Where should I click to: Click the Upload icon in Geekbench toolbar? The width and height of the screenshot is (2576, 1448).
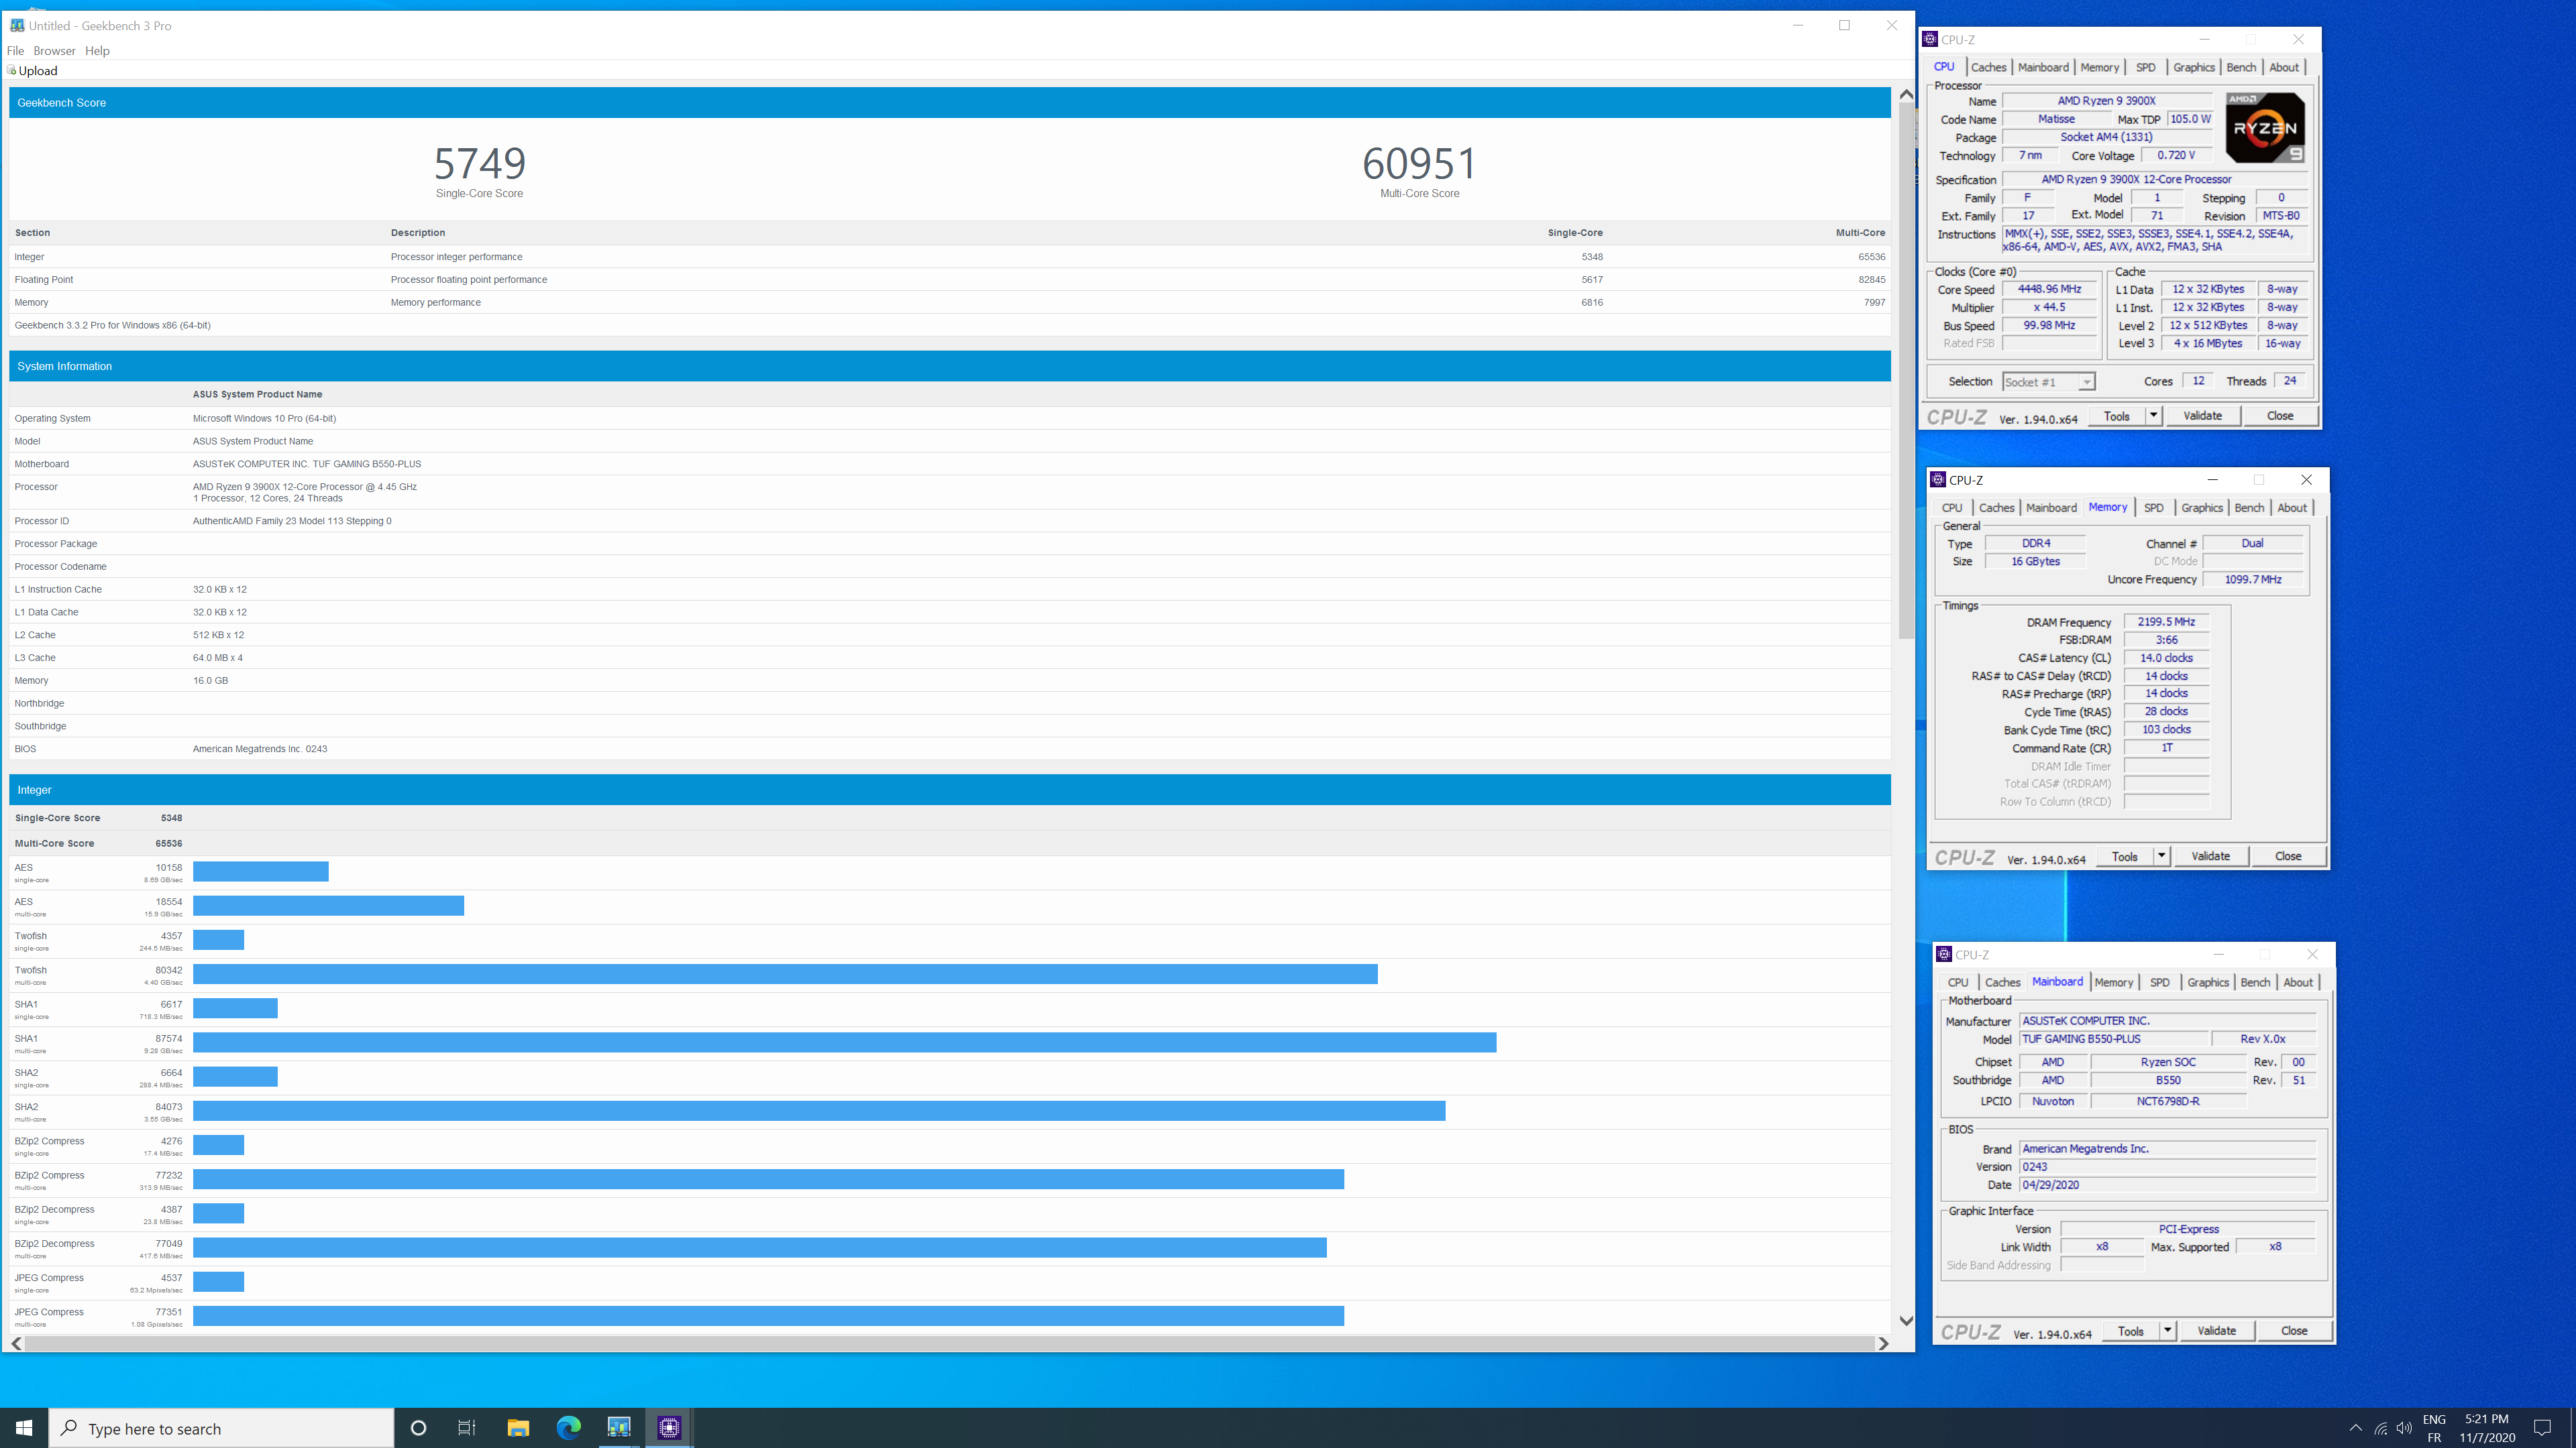(x=12, y=70)
